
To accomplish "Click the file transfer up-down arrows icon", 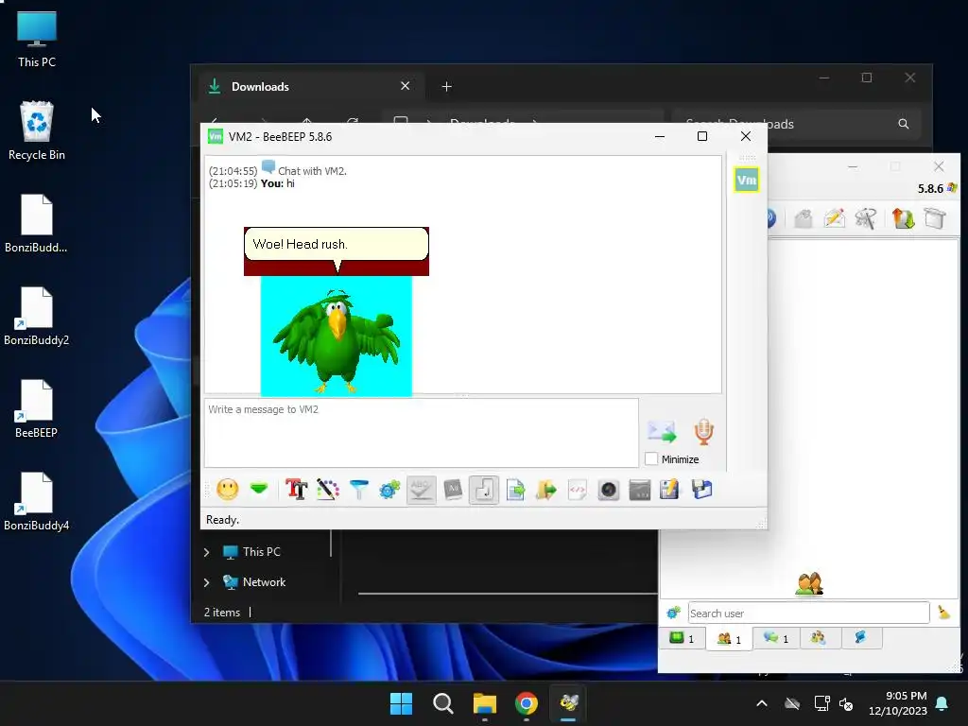I will (x=903, y=218).
